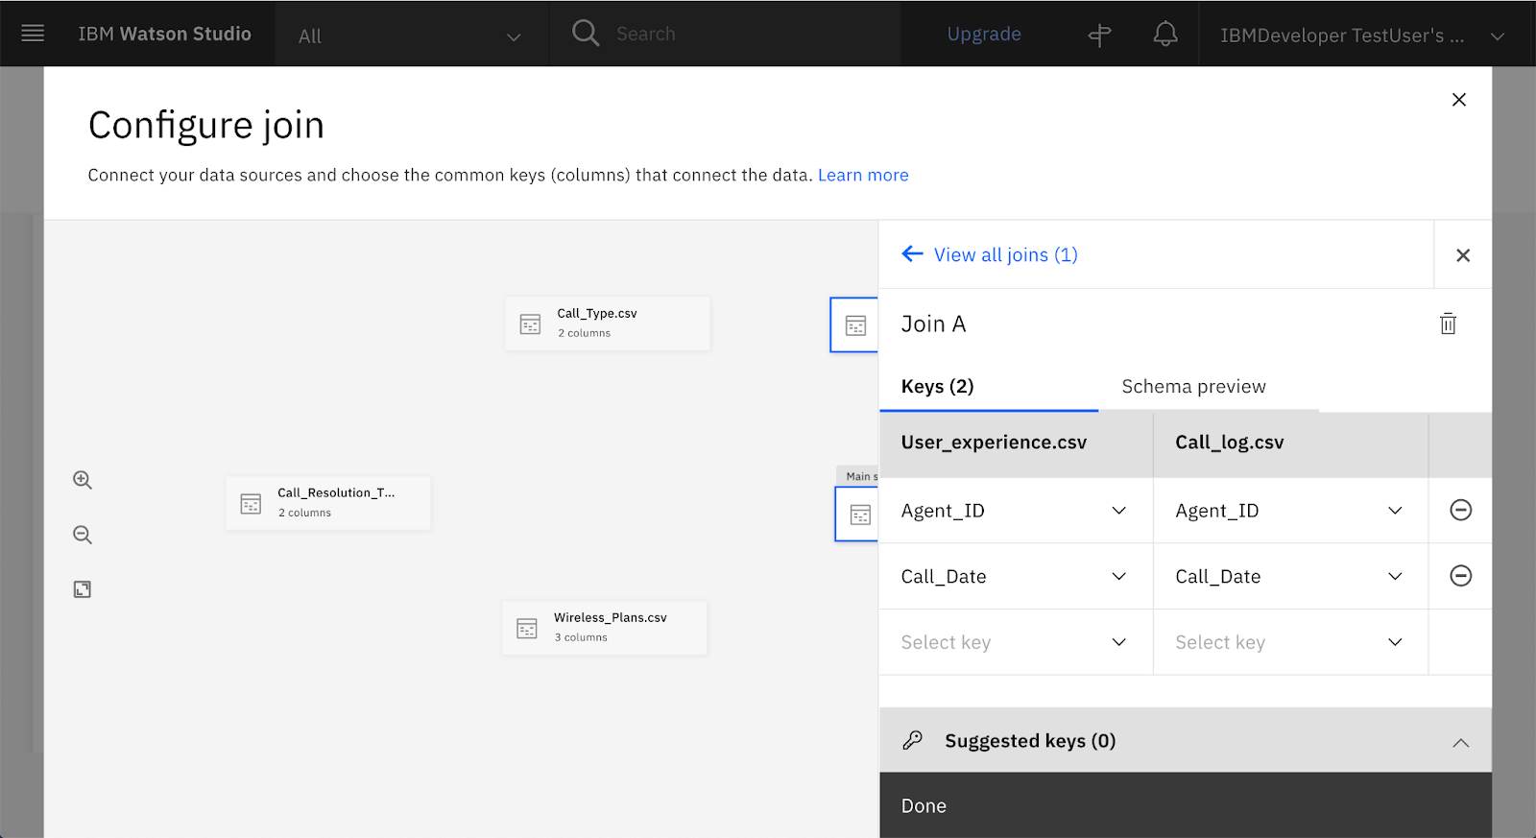Click the signpost icon in header

pos(1099,36)
